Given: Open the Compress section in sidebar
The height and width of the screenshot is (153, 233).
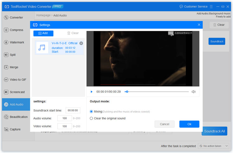Looking at the screenshot, I should point(16,30).
